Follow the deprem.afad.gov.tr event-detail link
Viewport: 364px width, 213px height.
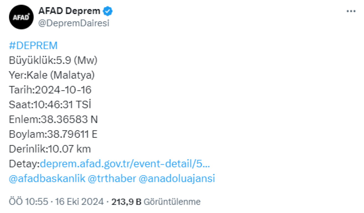[x=125, y=164]
